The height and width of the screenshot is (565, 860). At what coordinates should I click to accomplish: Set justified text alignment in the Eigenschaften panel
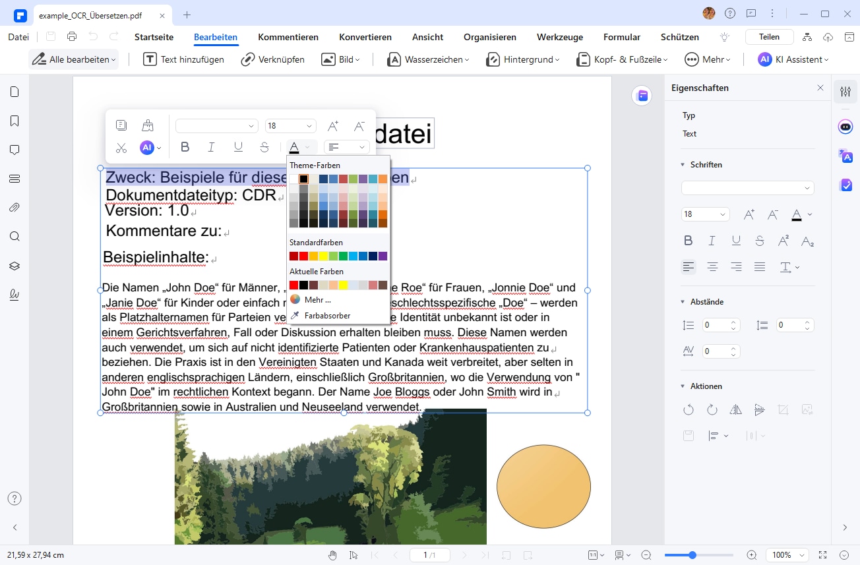click(760, 267)
